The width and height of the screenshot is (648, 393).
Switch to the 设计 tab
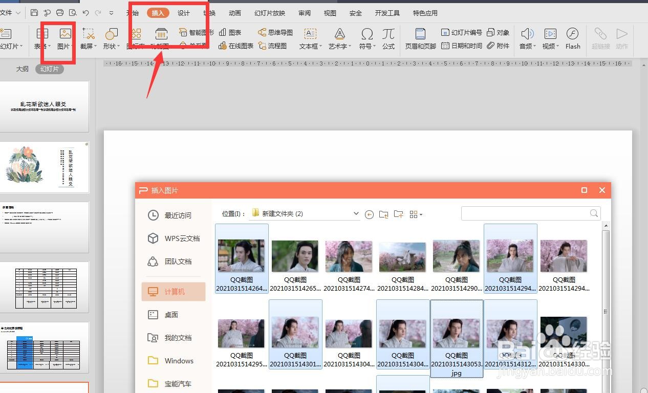point(184,13)
